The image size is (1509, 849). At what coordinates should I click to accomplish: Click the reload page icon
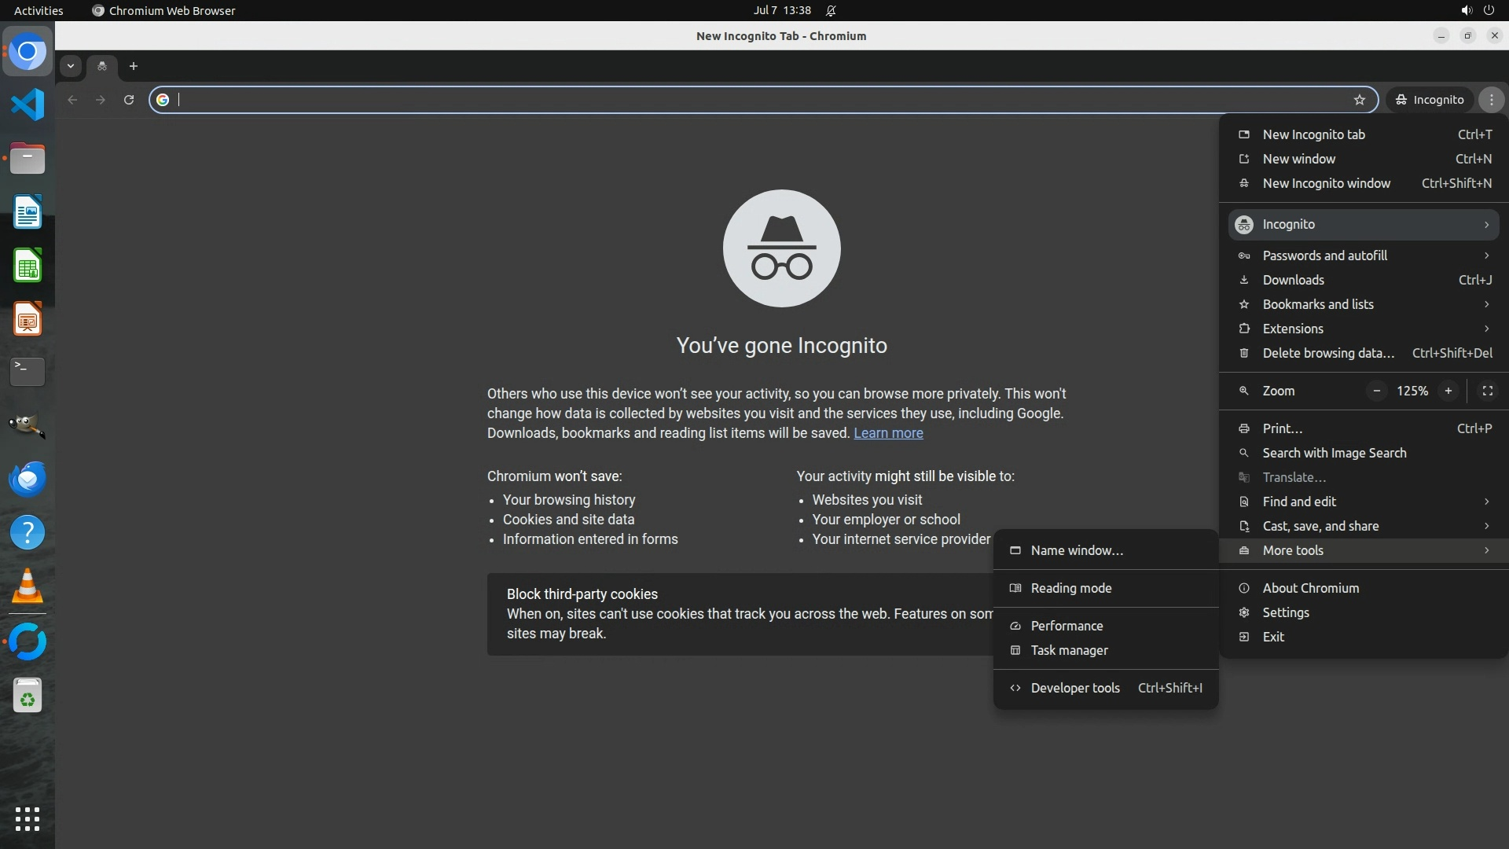pyautogui.click(x=129, y=100)
